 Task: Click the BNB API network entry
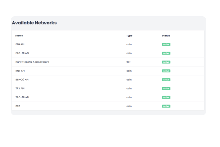click(20, 71)
